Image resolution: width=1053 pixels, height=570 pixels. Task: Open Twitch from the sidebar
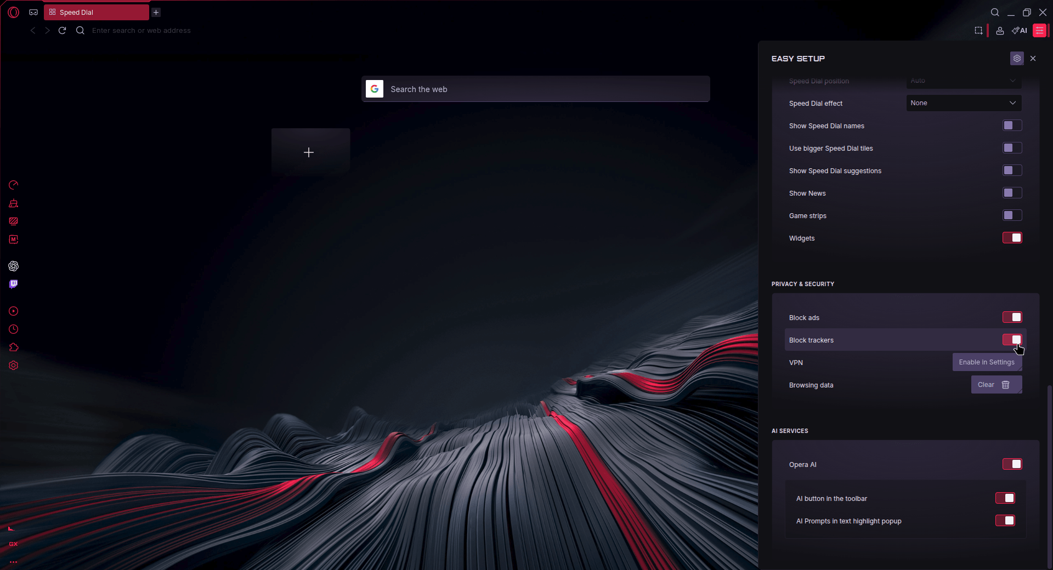[x=14, y=284]
